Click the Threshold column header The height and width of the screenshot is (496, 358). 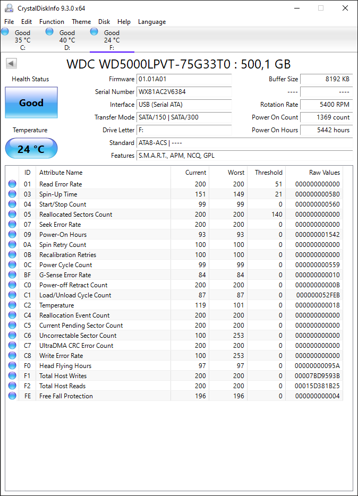click(266, 173)
